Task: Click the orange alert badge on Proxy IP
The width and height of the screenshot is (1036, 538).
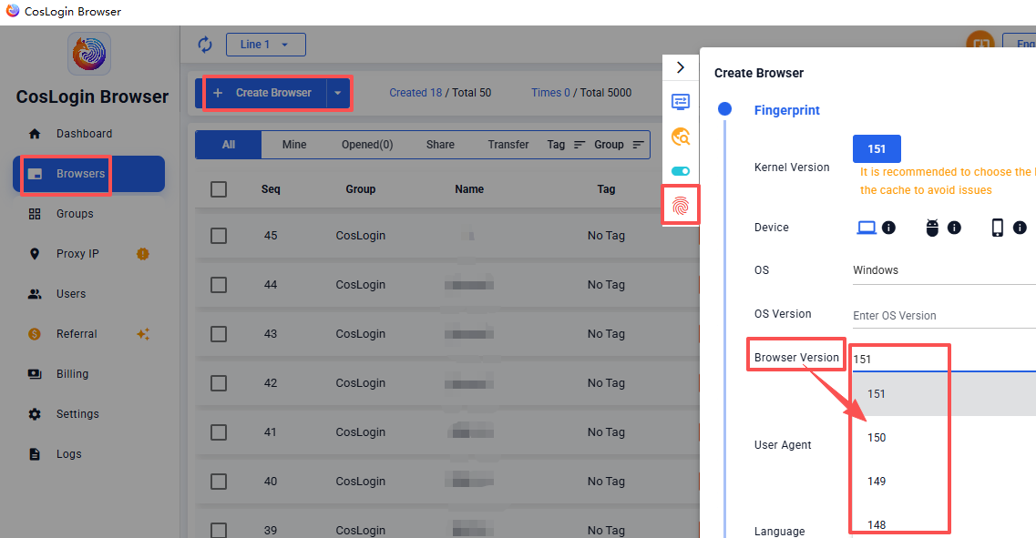Action: coord(143,253)
